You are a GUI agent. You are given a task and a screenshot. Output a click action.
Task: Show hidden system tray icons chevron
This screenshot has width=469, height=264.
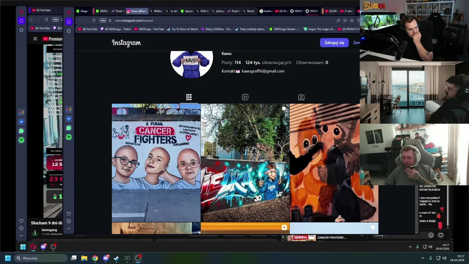pos(422,258)
